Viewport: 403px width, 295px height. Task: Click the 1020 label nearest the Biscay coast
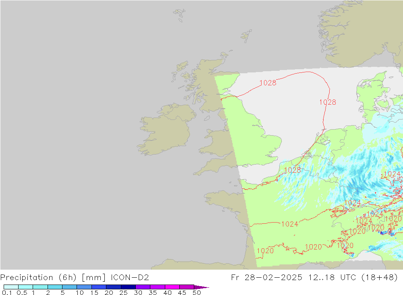[265, 251]
